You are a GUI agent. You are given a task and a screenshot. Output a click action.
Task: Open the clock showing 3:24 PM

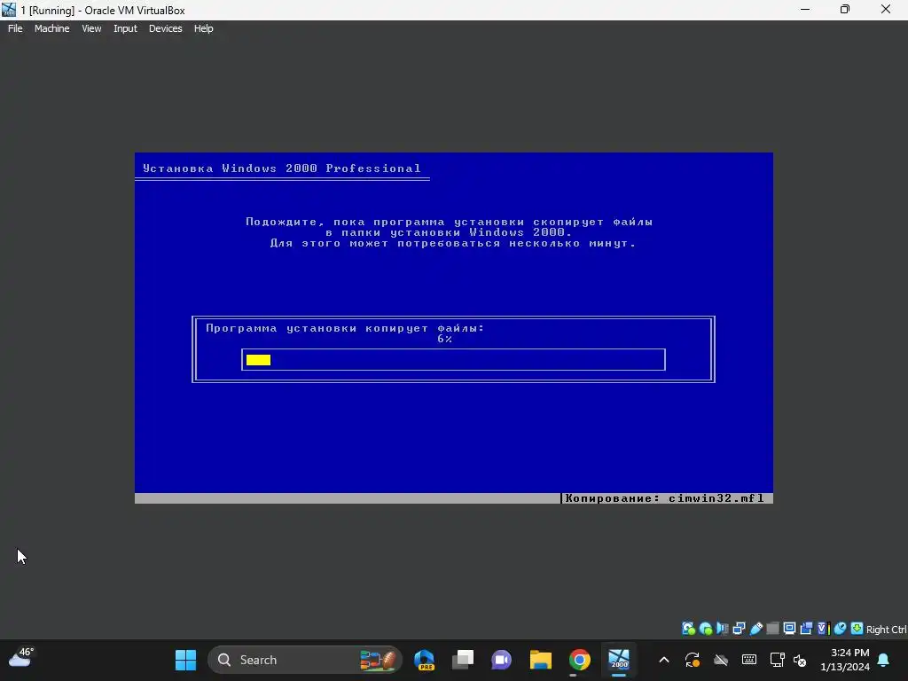845,660
